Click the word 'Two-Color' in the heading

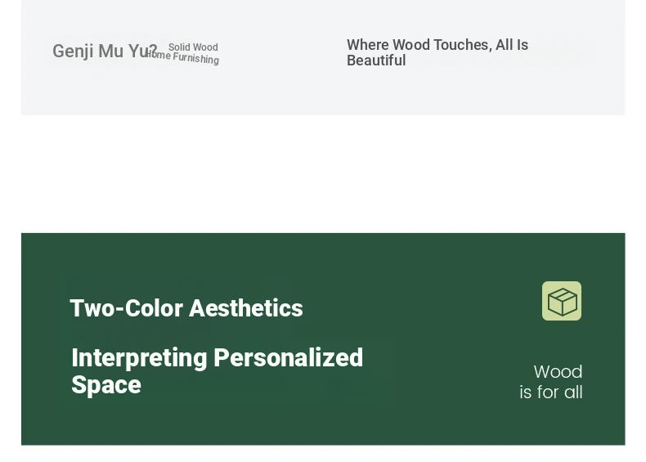tap(127, 307)
